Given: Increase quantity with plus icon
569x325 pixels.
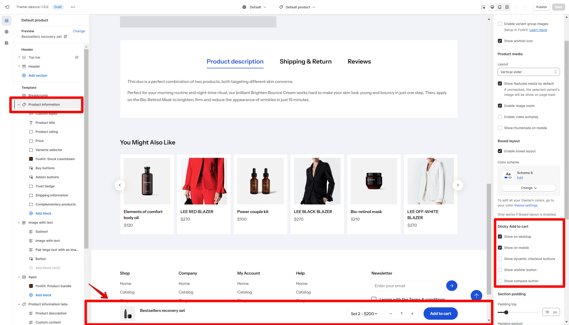Looking at the screenshot, I should (x=412, y=314).
